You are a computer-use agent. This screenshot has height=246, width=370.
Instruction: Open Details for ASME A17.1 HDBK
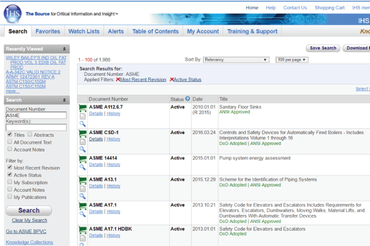[x=96, y=236]
